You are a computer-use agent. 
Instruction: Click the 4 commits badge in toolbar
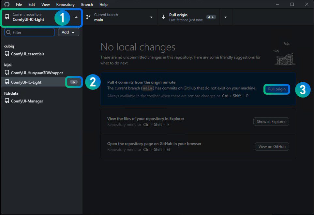tap(211, 17)
